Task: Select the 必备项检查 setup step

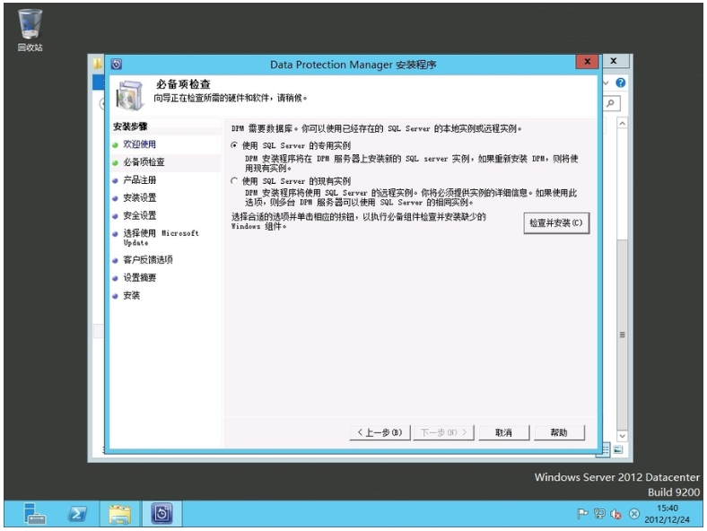Action: (x=144, y=161)
